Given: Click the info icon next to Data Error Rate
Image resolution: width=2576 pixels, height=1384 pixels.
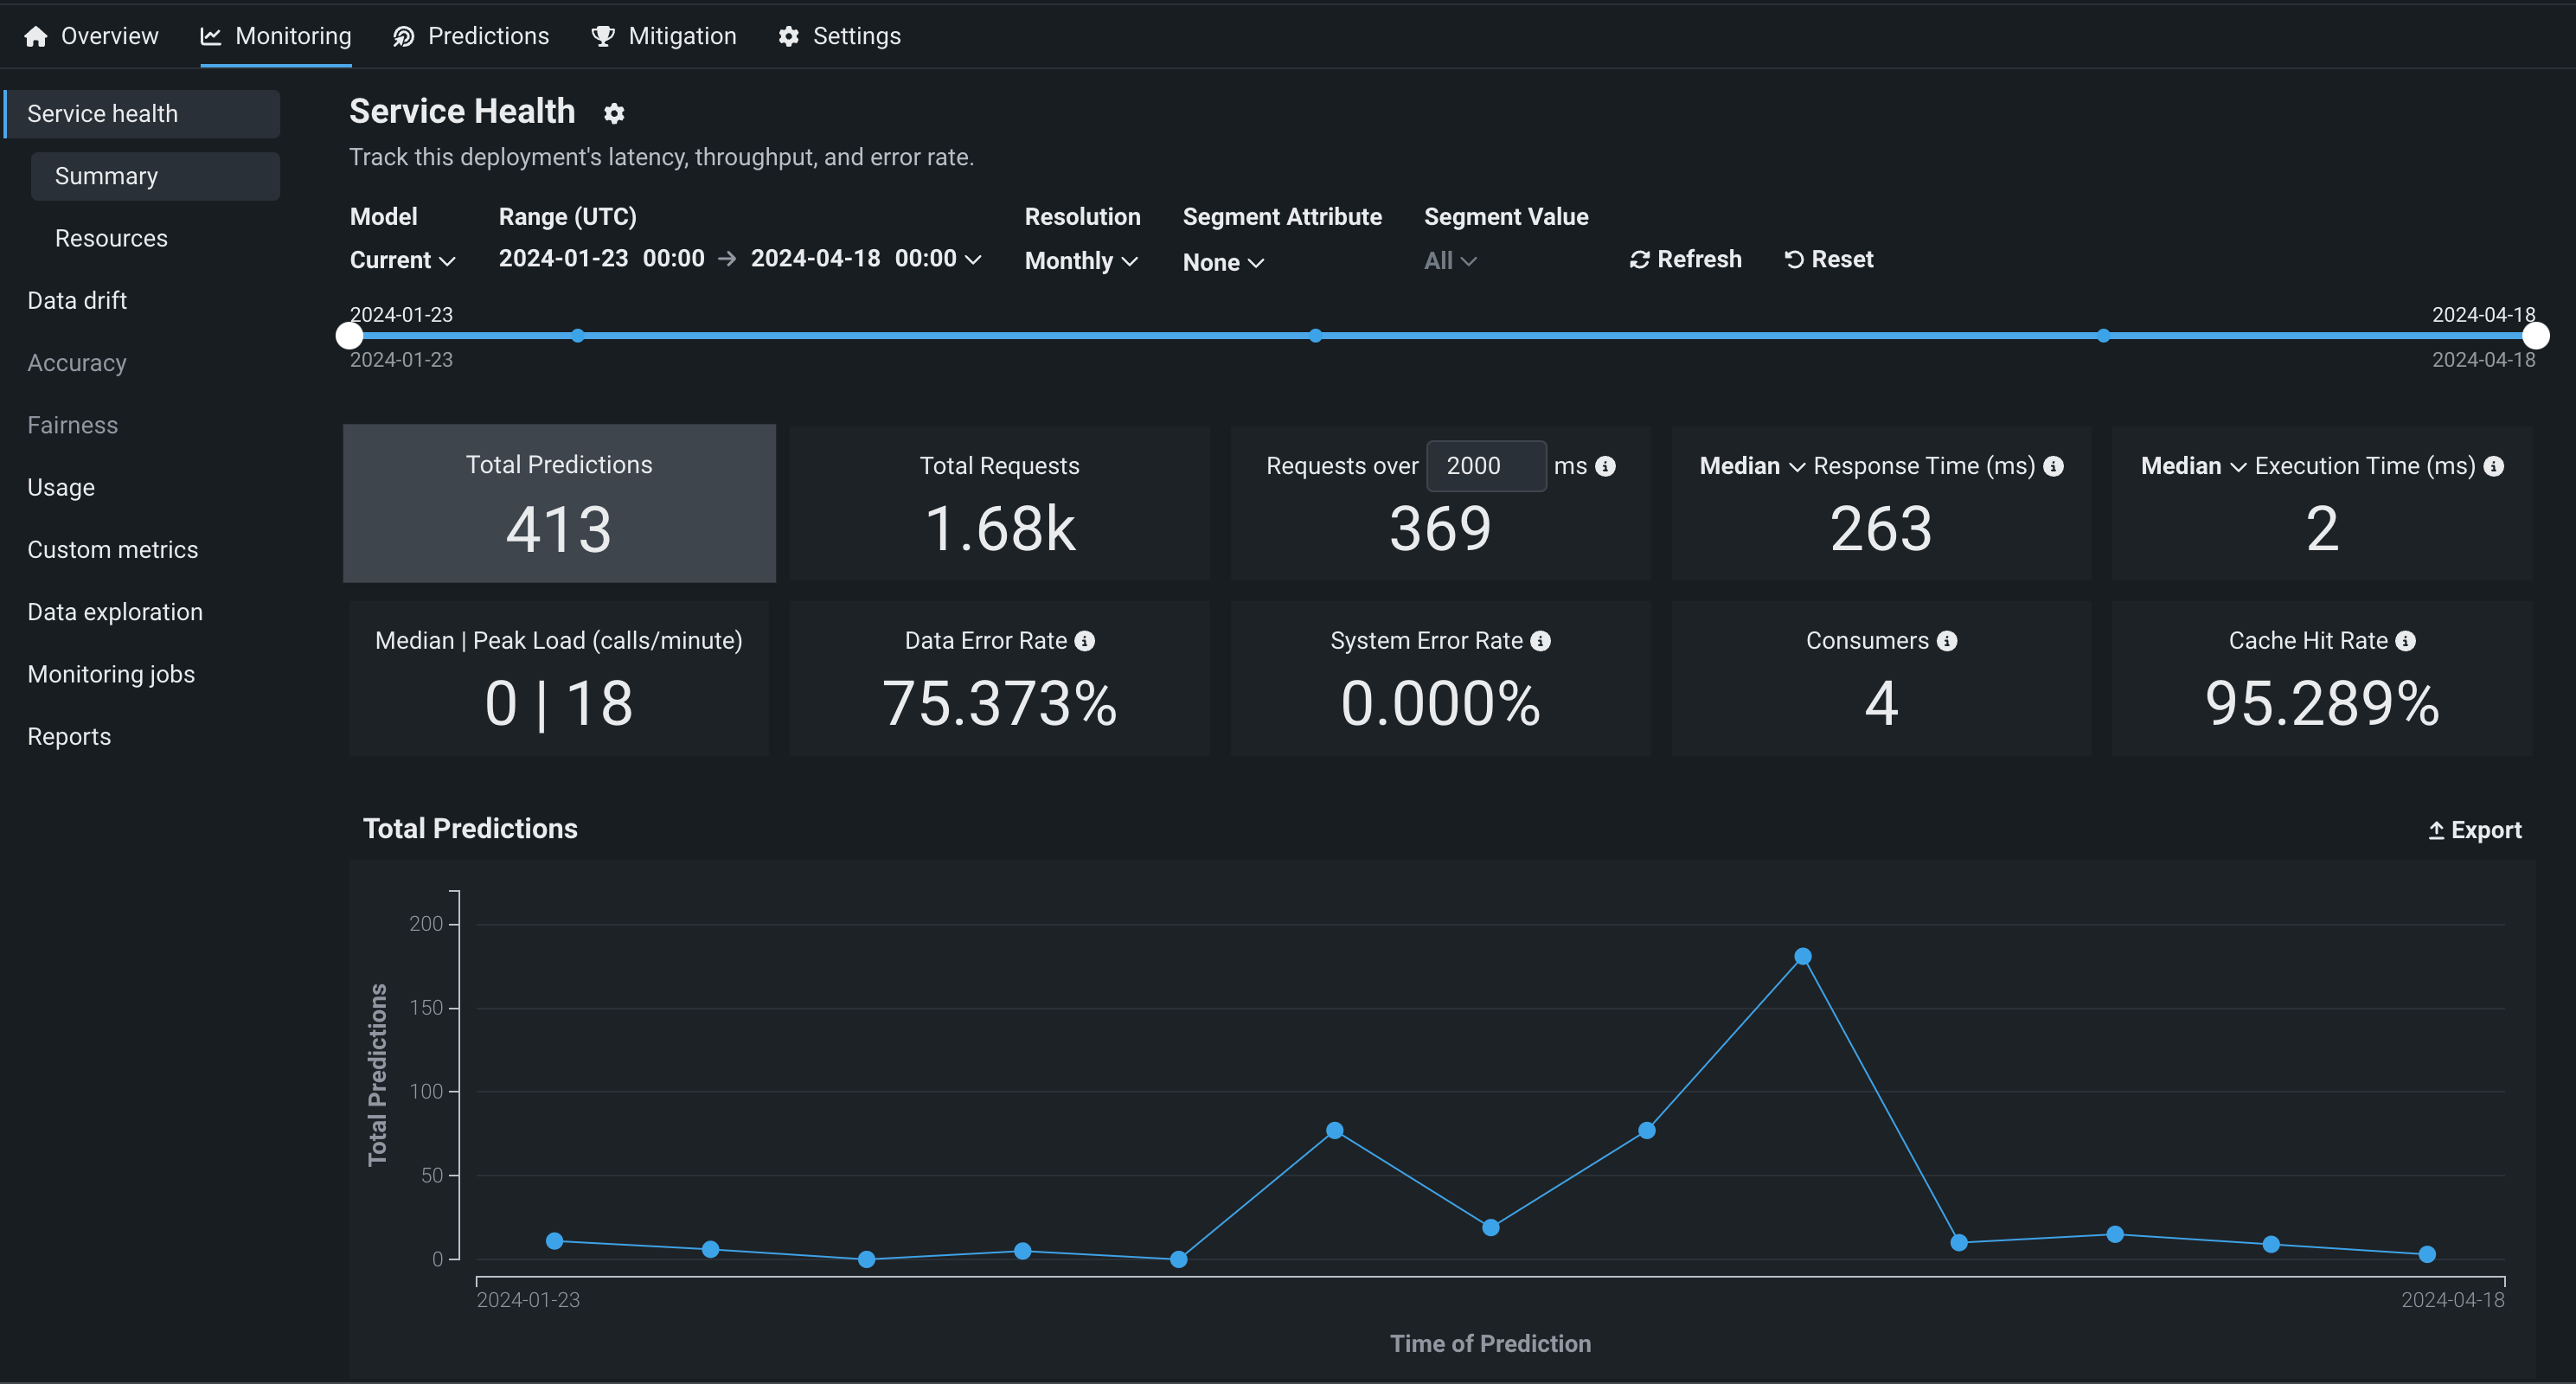Looking at the screenshot, I should 1085,641.
